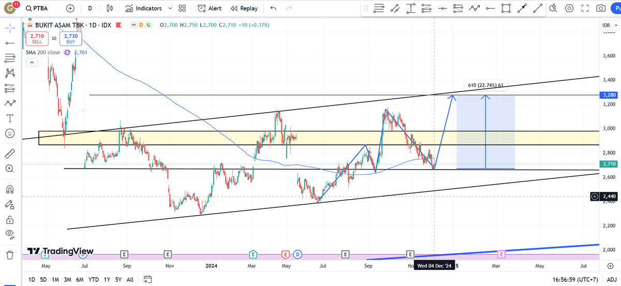Select the horizontal ray tool in favorites bar

(490, 8)
